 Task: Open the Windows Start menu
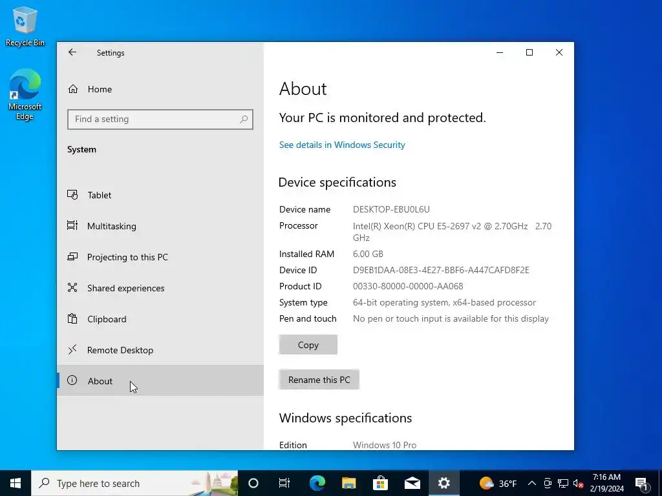[x=16, y=483]
